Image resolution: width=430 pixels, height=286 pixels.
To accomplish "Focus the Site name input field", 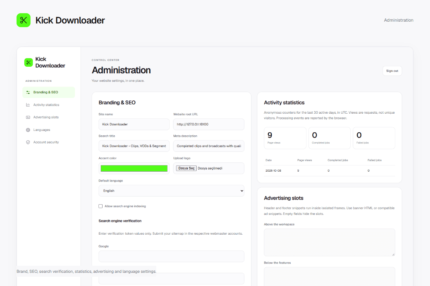I will pyautogui.click(x=134, y=124).
